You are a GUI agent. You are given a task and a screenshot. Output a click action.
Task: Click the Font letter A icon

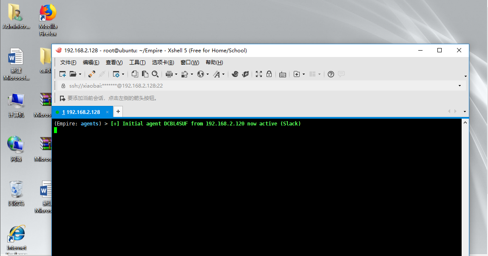[x=217, y=74]
